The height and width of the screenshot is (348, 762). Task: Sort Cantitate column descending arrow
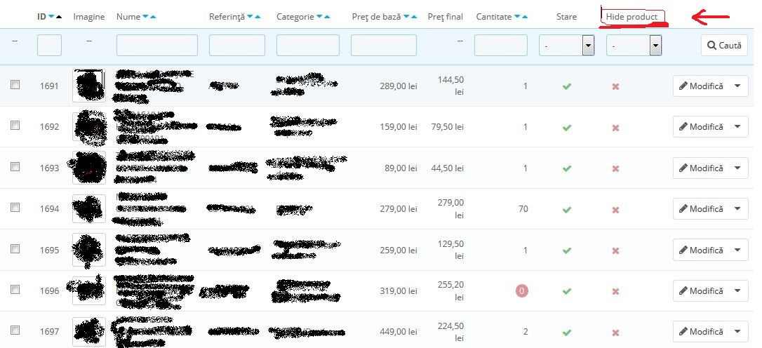coord(517,17)
